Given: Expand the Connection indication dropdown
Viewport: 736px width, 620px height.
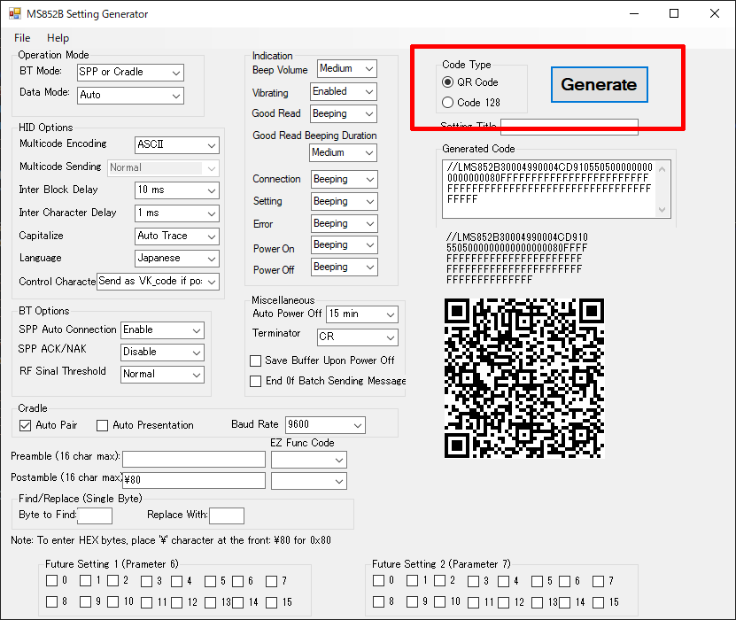Looking at the screenshot, I should (344, 179).
